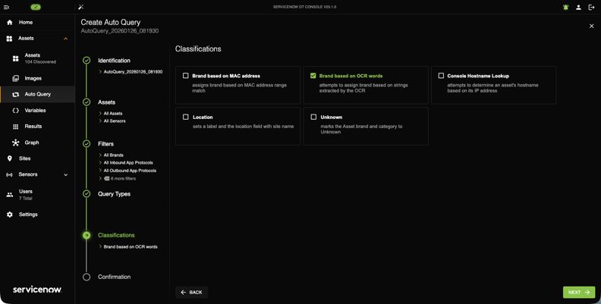Screen dimensions: 601x304
Task: Click the Results grid icon
Action: tap(16, 127)
